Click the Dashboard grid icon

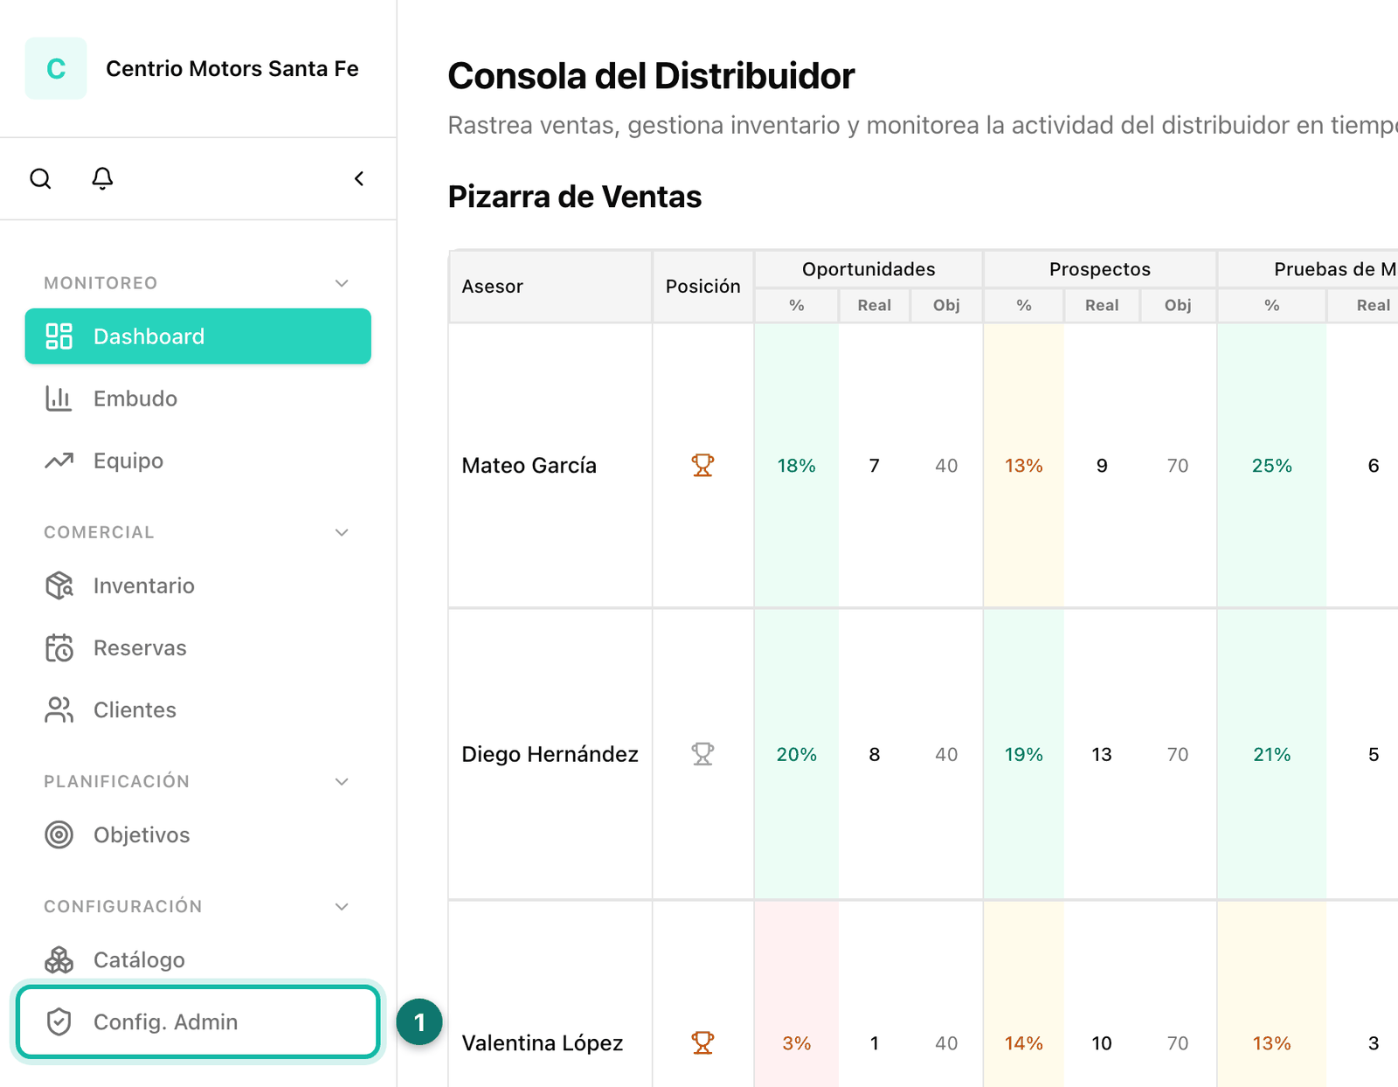pos(59,336)
